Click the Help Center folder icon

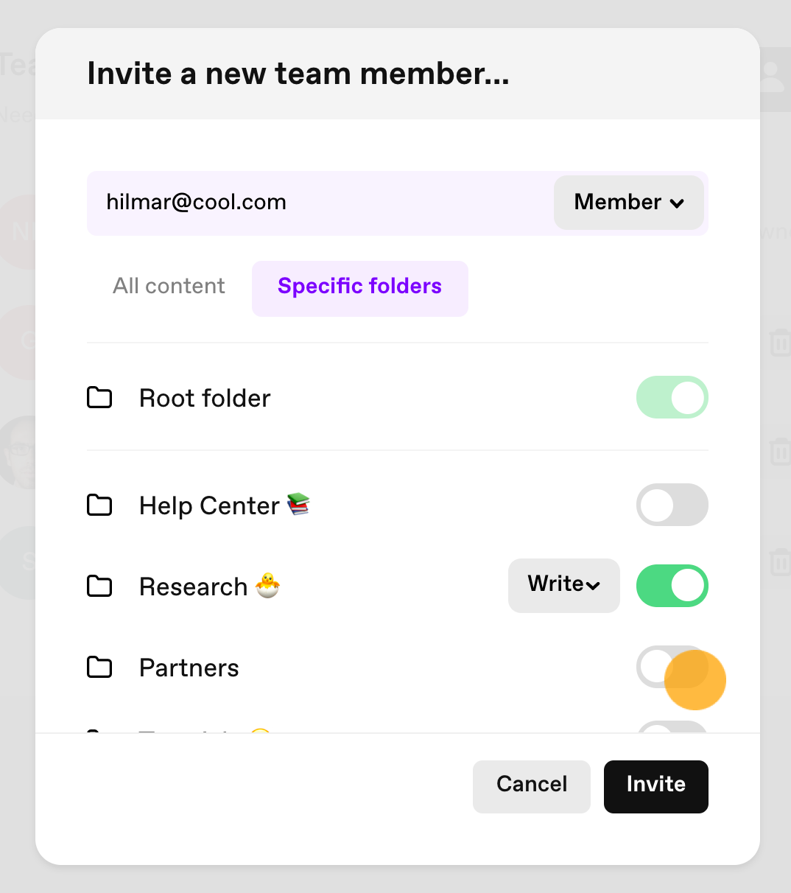pyautogui.click(x=99, y=505)
